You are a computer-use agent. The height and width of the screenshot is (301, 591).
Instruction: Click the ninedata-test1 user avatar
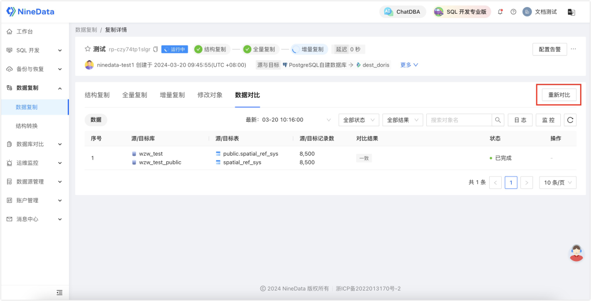[x=89, y=64]
